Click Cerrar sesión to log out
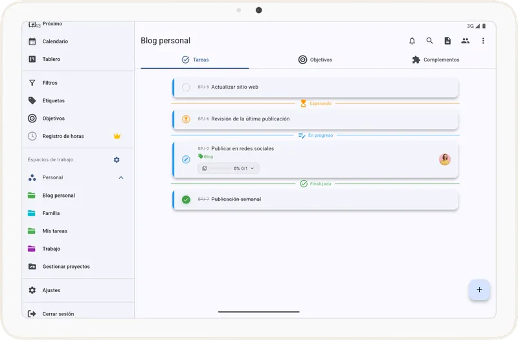The height and width of the screenshot is (340, 518). click(58, 314)
